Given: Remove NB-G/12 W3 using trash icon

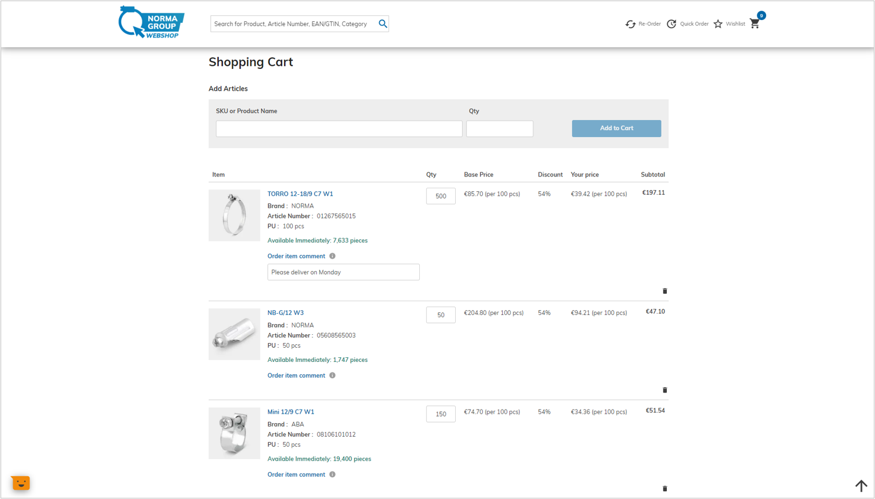Looking at the screenshot, I should [x=665, y=390].
